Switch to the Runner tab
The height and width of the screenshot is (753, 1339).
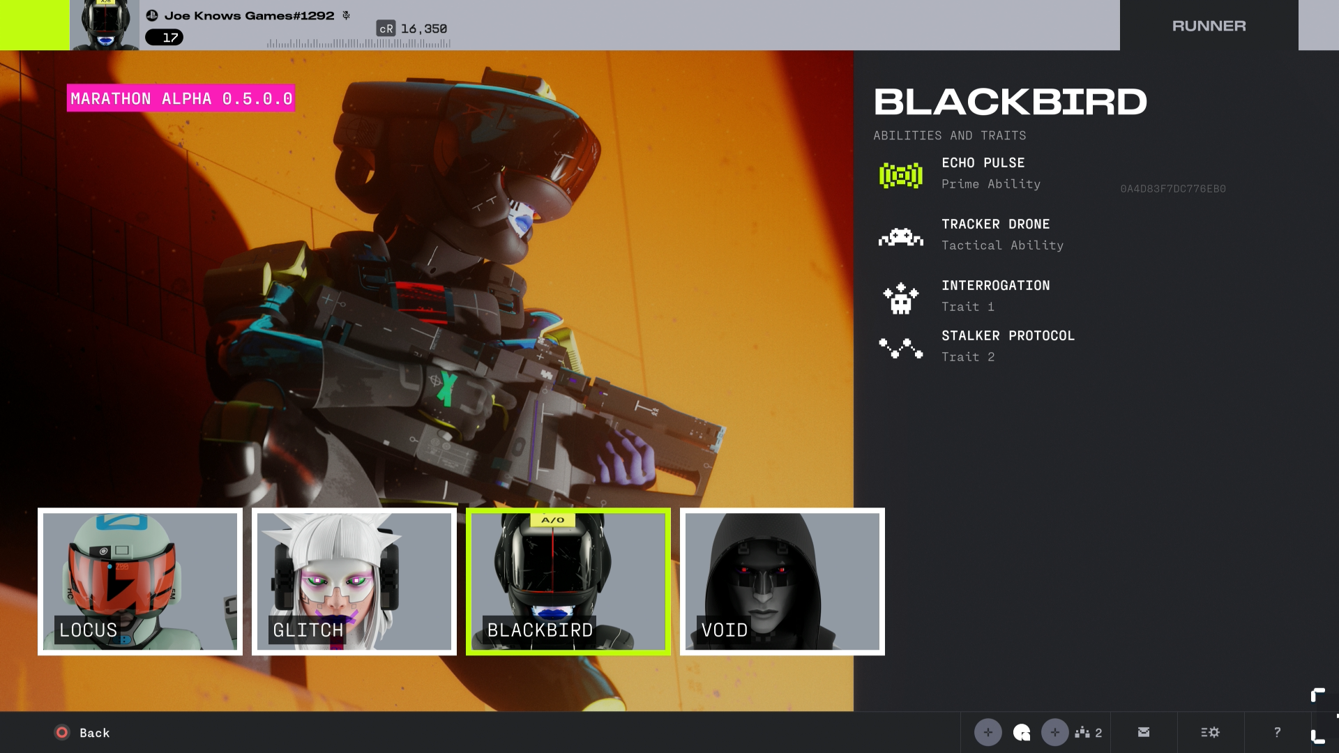click(x=1209, y=26)
